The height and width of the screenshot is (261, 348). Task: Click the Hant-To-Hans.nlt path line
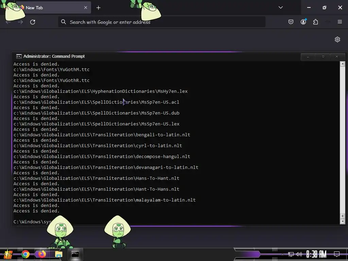coord(96,189)
